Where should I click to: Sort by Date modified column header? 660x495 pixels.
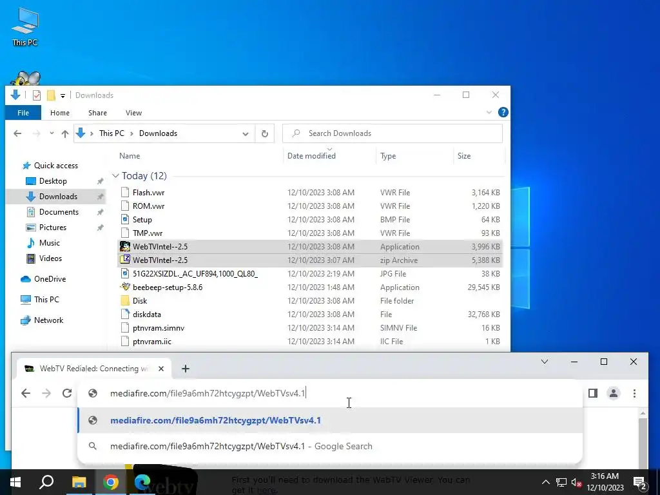[x=311, y=156]
